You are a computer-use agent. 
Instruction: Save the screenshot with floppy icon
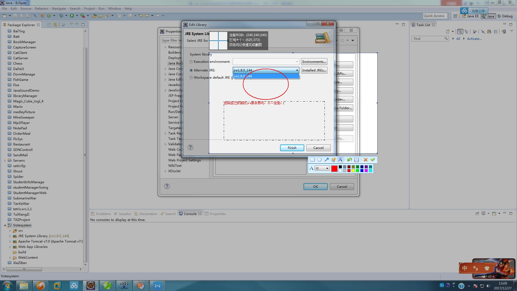(x=357, y=160)
